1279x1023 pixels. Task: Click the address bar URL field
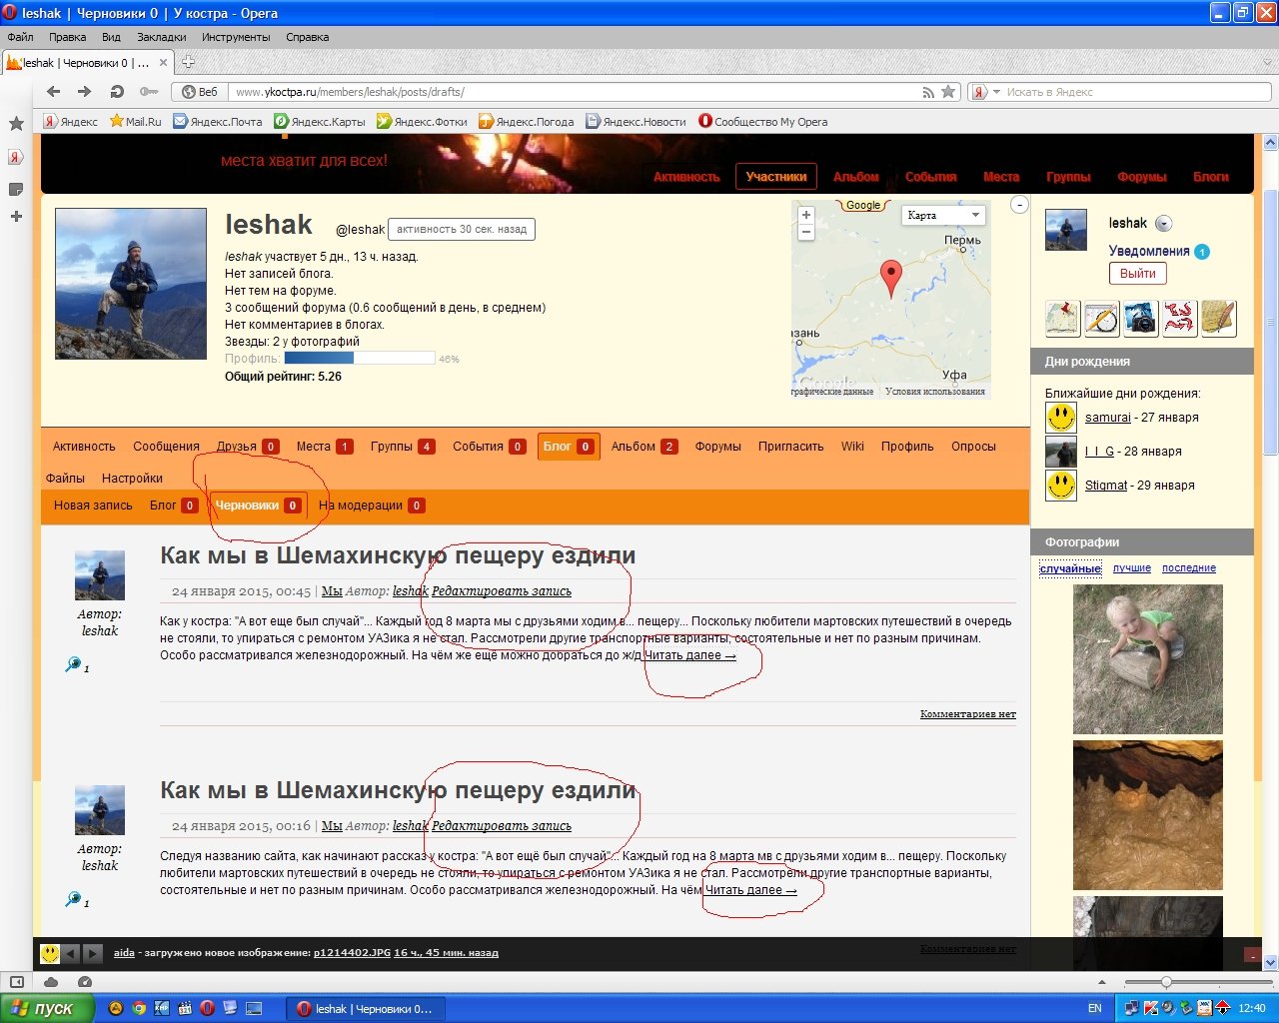click(570, 92)
